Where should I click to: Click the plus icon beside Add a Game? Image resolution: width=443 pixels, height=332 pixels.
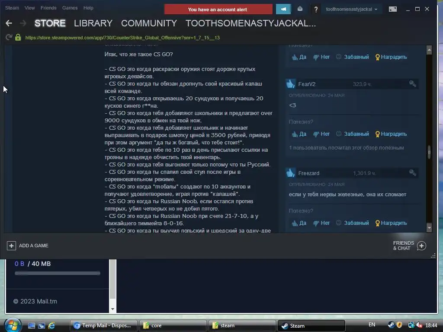pyautogui.click(x=11, y=246)
